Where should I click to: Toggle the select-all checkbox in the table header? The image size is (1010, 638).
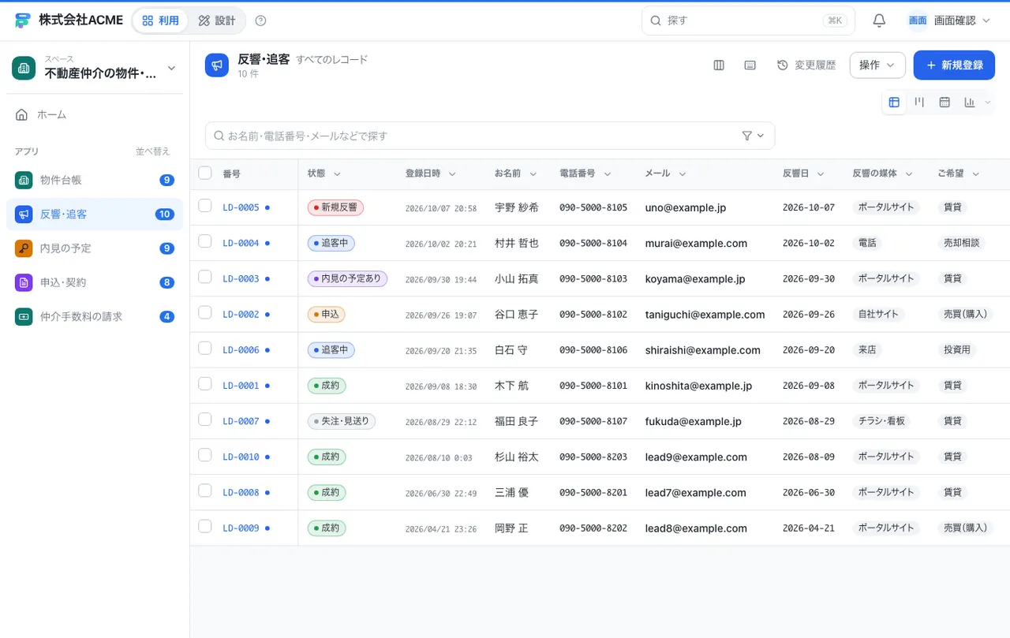point(205,173)
